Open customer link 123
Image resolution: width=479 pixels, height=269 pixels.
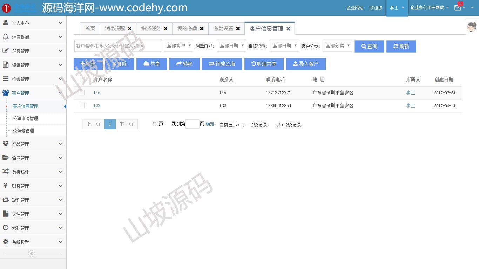[x=97, y=106]
